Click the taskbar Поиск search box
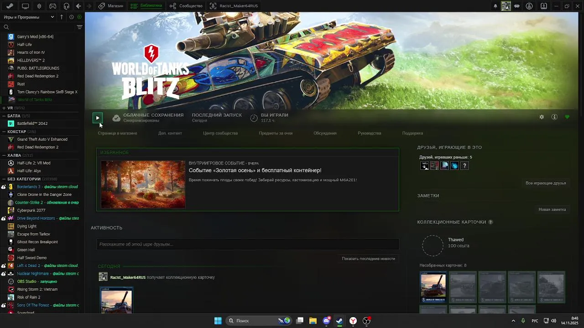The height and width of the screenshot is (328, 584). pyautogui.click(x=260, y=321)
